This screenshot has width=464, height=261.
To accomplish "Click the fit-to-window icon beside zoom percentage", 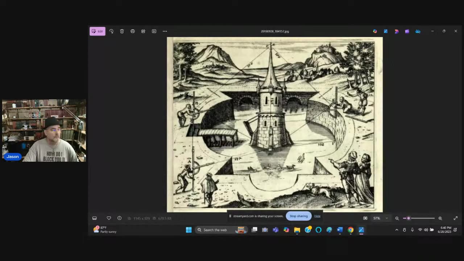I will (x=365, y=218).
